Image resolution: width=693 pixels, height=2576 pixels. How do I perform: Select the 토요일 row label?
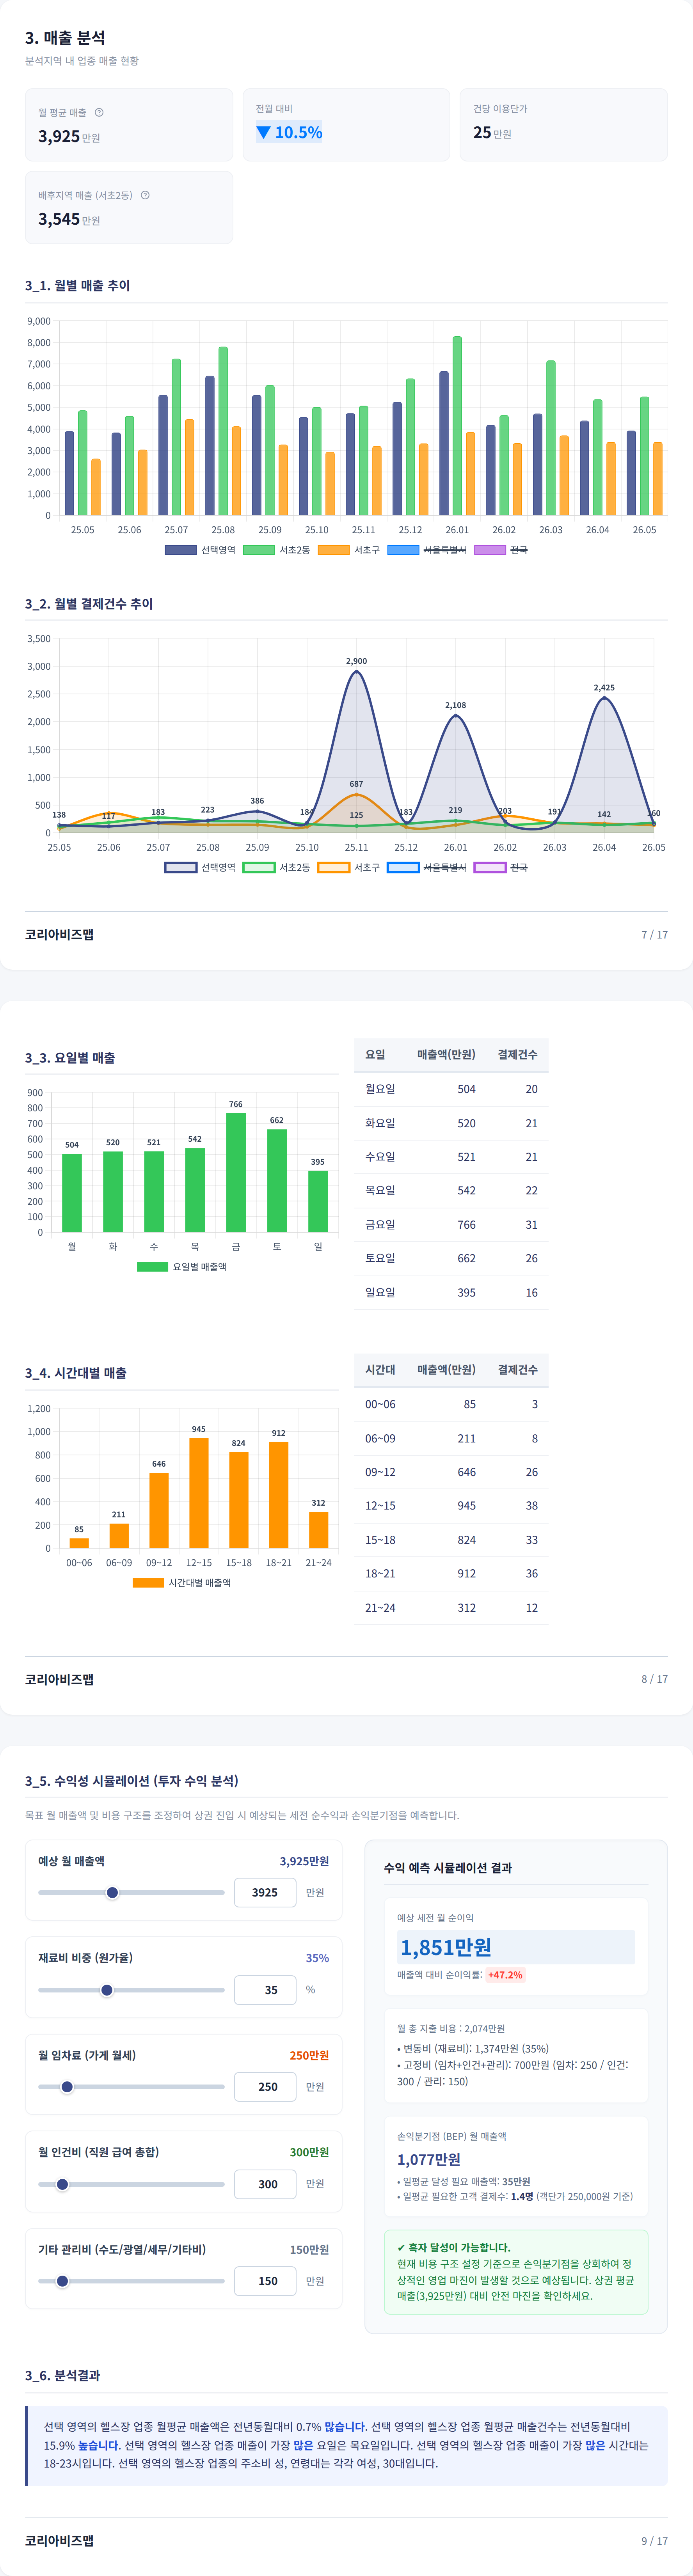click(380, 1258)
